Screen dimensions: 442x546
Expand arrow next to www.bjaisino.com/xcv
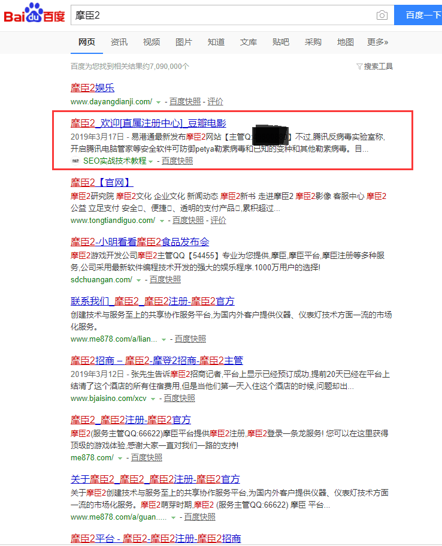click(153, 399)
